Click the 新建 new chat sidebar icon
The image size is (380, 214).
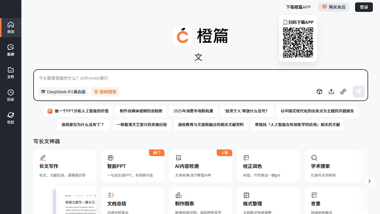tap(11, 47)
